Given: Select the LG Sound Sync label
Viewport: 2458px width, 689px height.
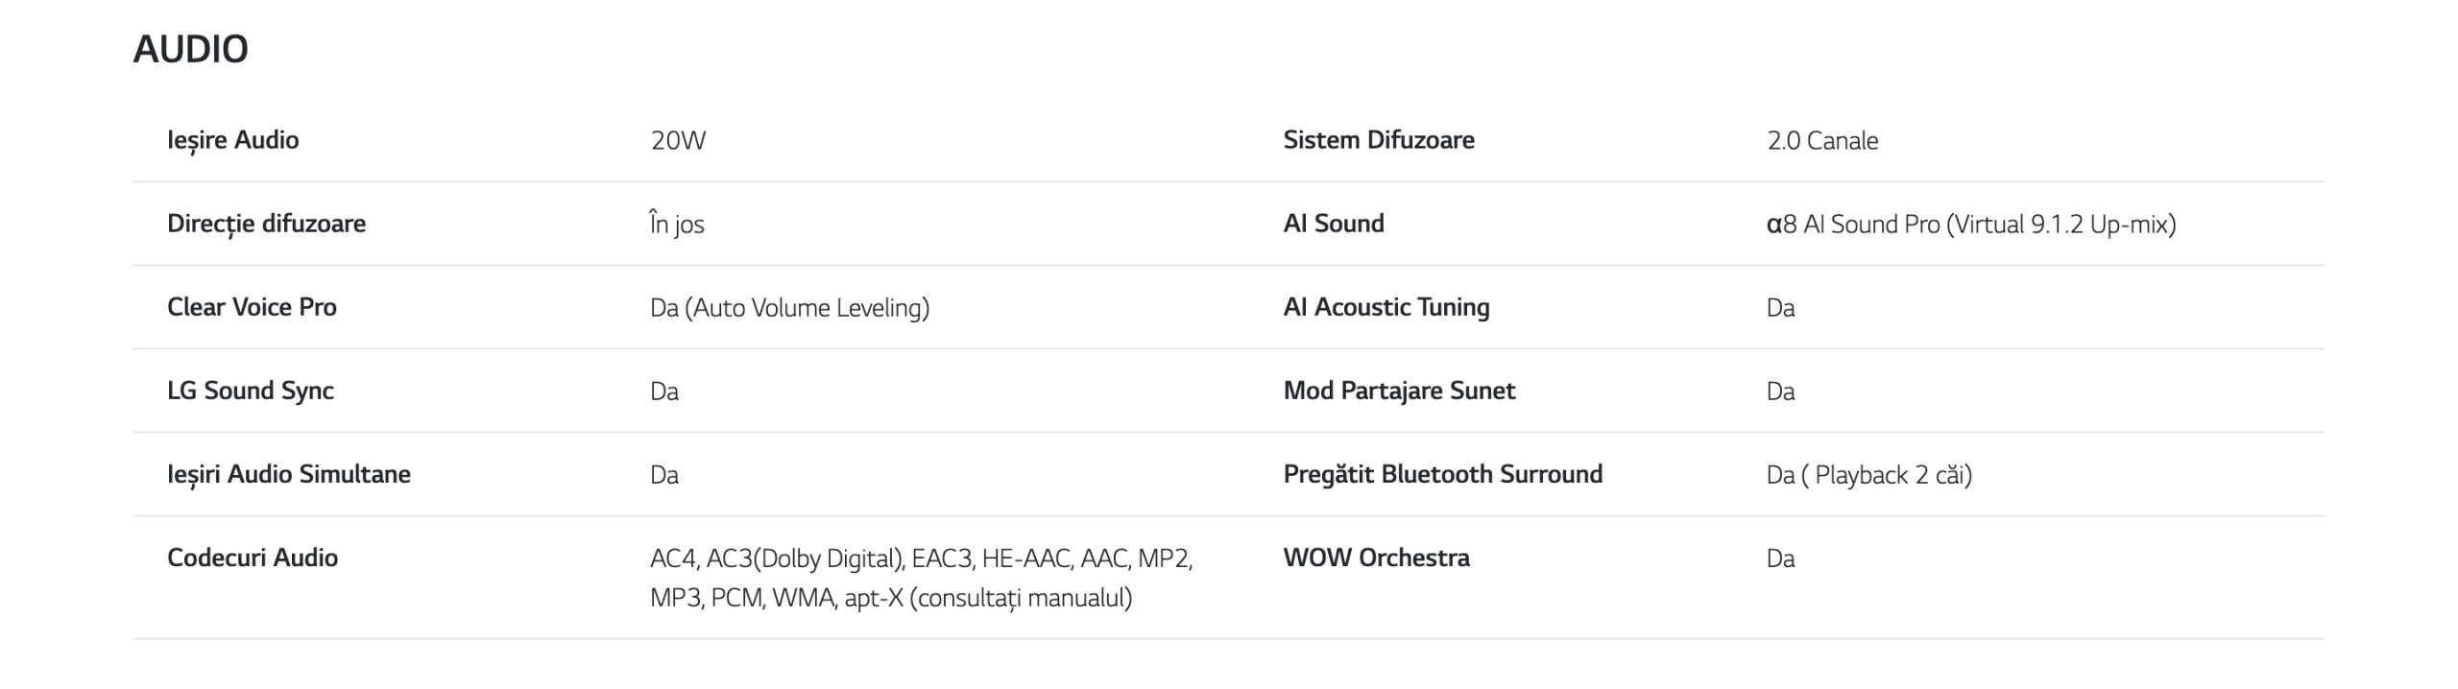Looking at the screenshot, I should coord(251,392).
